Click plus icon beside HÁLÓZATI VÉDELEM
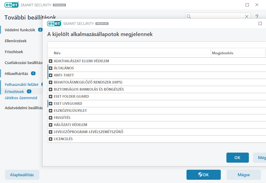 (x=51, y=125)
